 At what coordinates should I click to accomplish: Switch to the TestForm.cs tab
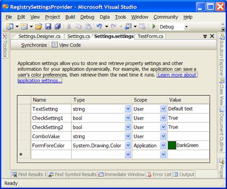(150, 36)
